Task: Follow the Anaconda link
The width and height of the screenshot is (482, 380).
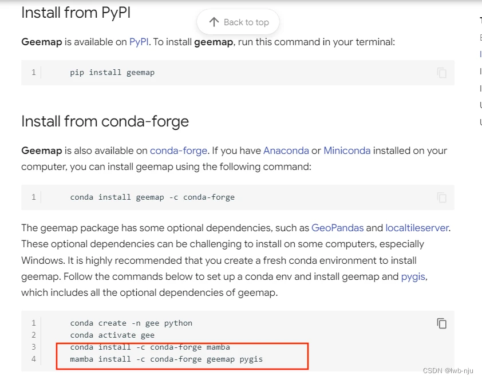Action: (286, 151)
